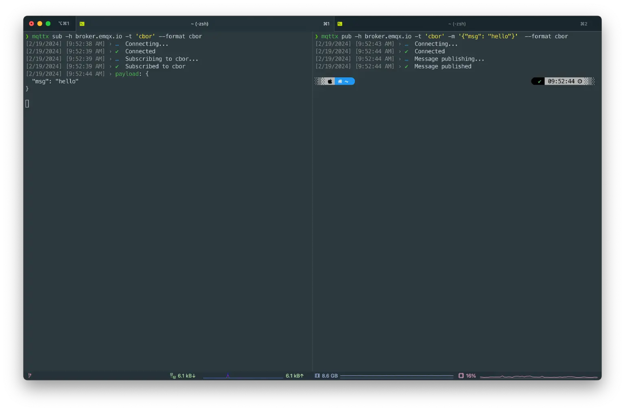The height and width of the screenshot is (411, 625).
Task: Click the green zoom window button
Action: [48, 24]
